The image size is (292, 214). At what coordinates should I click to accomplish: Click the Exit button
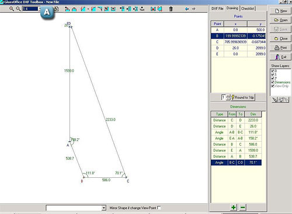tap(280, 57)
